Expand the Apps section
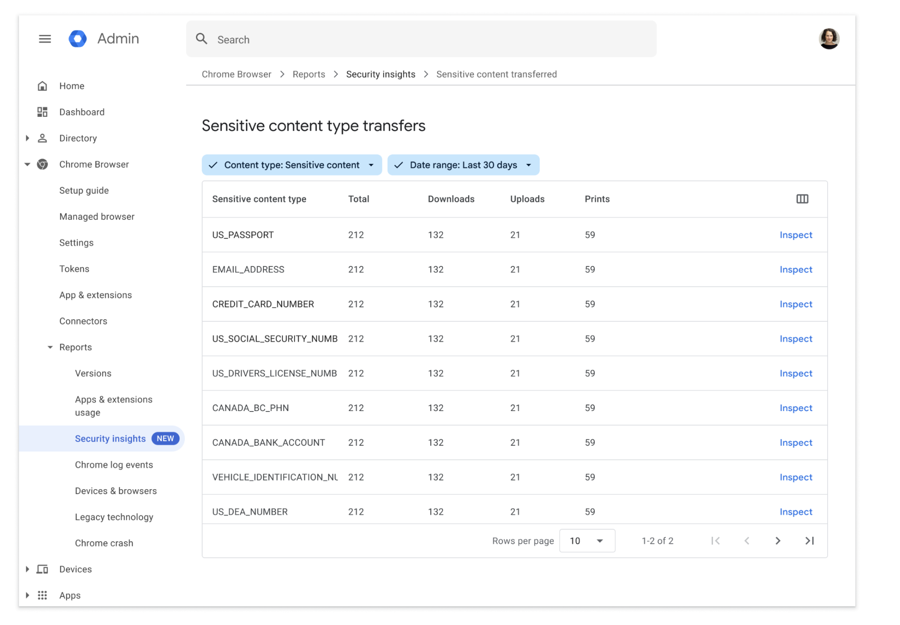 (x=28, y=595)
